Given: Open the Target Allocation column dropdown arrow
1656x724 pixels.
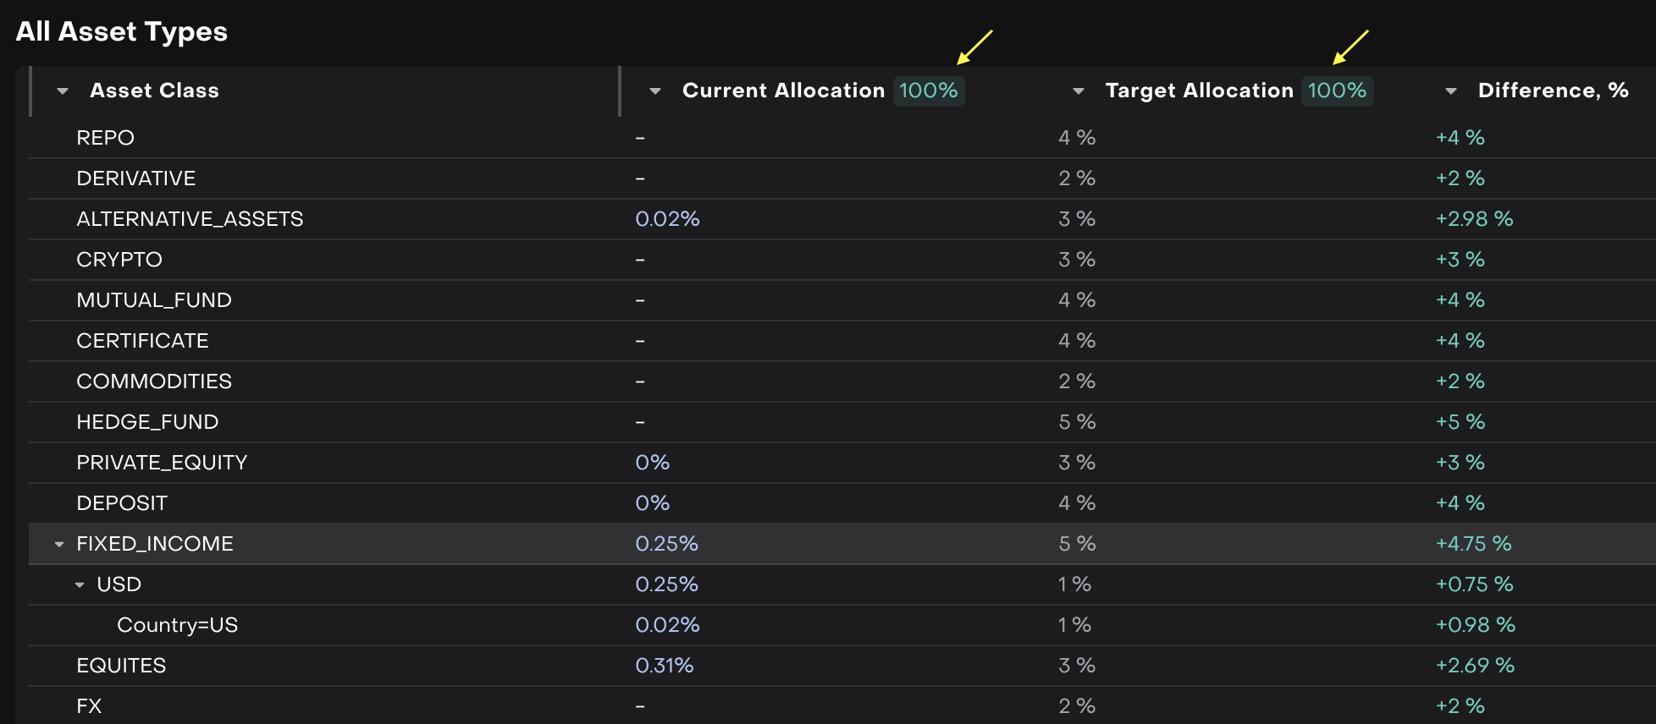Looking at the screenshot, I should coord(1078,91).
